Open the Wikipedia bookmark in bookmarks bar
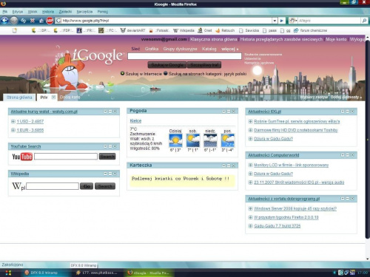The width and height of the screenshot is (370, 277). point(184,30)
